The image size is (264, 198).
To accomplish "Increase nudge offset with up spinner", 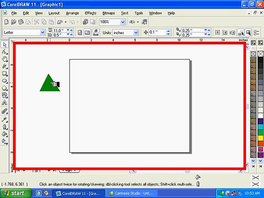I will (168, 31).
